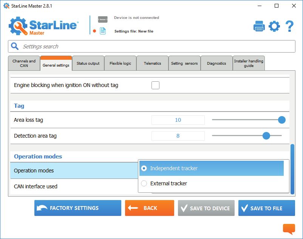Select the Independent tracker option
Viewport: 303px width, 239px height.
point(212,168)
